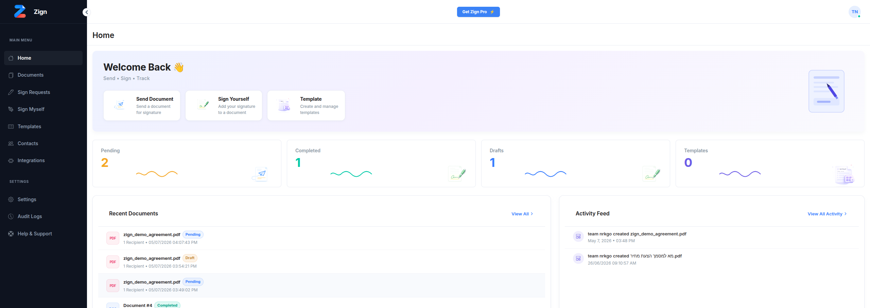Click PDF icon of 03:49:02 PM document
The image size is (870, 308).
[x=113, y=286]
